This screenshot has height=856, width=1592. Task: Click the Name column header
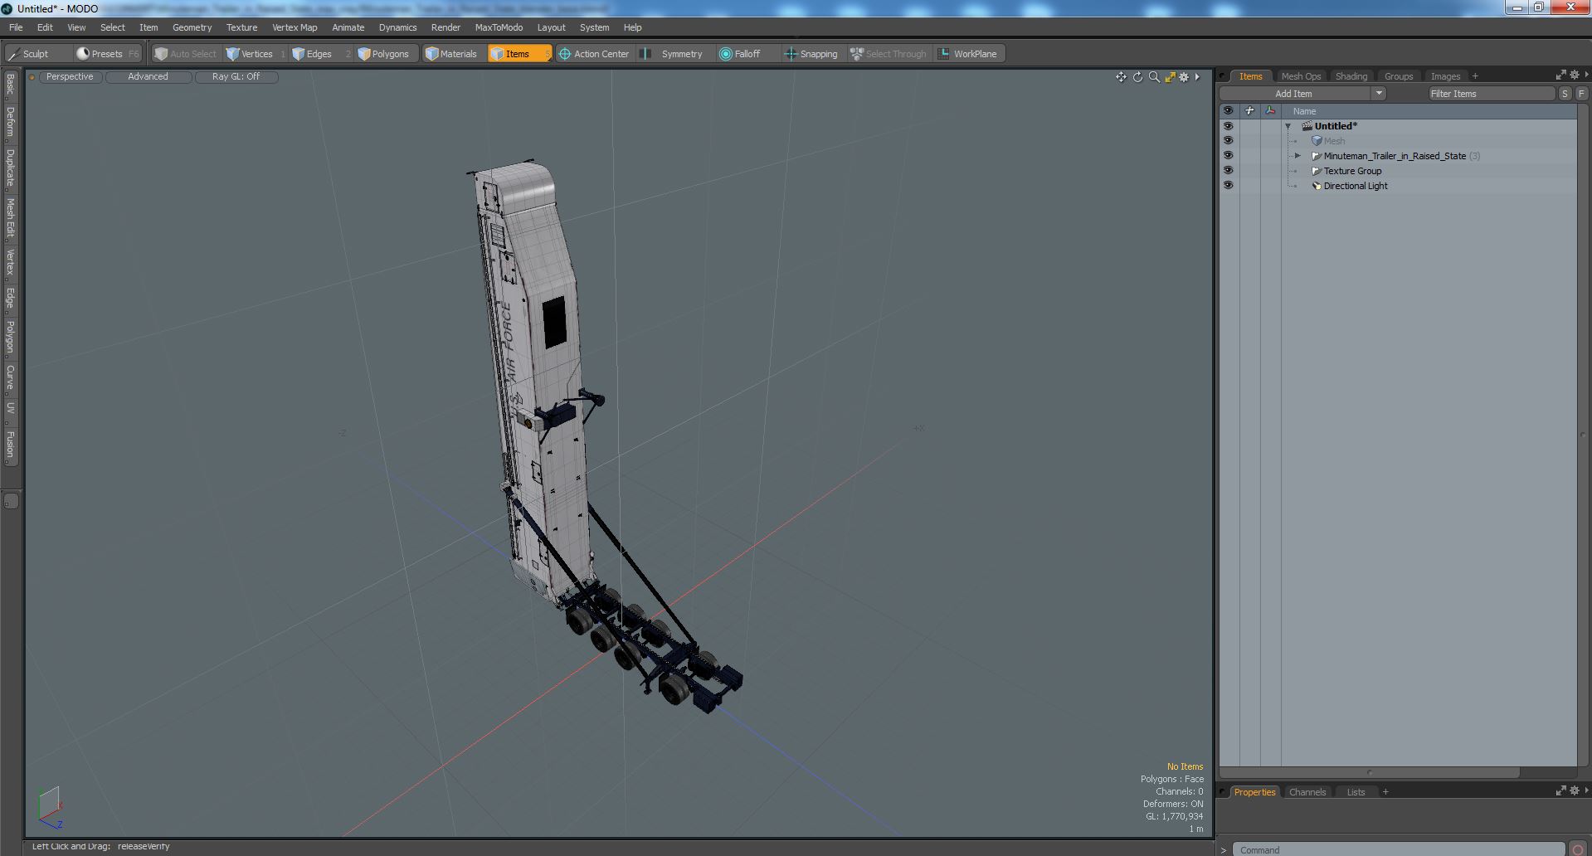(x=1304, y=111)
